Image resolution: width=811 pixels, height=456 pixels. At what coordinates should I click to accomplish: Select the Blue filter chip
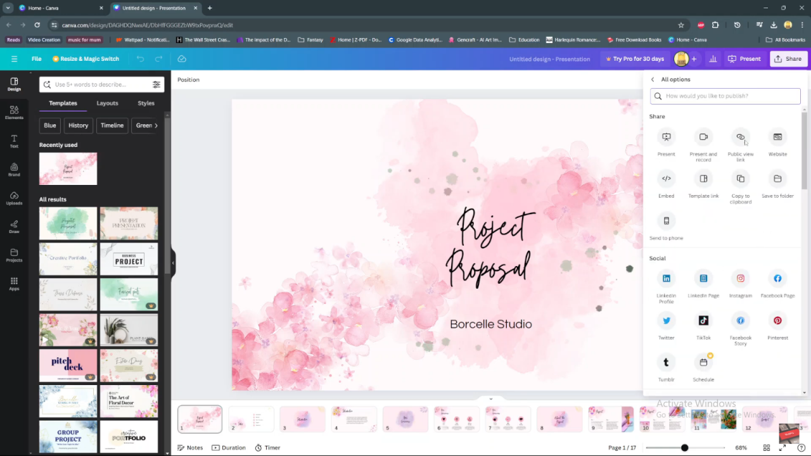[50, 125]
